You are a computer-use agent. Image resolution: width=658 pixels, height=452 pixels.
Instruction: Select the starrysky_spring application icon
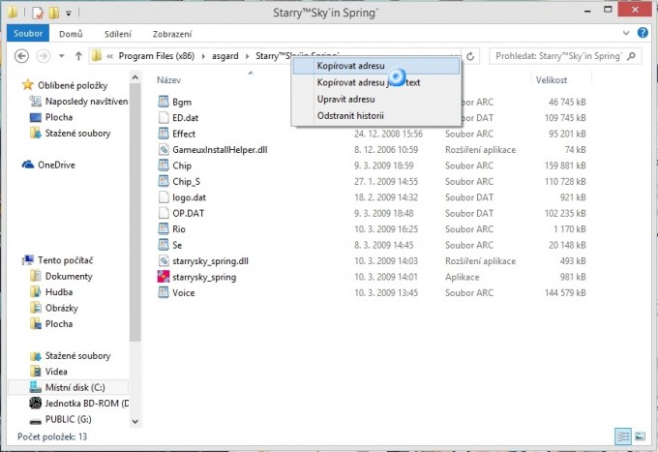click(164, 277)
